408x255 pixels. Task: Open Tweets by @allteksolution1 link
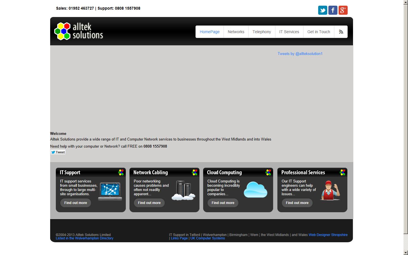(300, 54)
